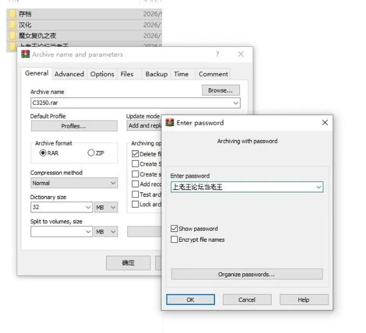Click the Organize passwords button
The image size is (366, 333).
247,274
